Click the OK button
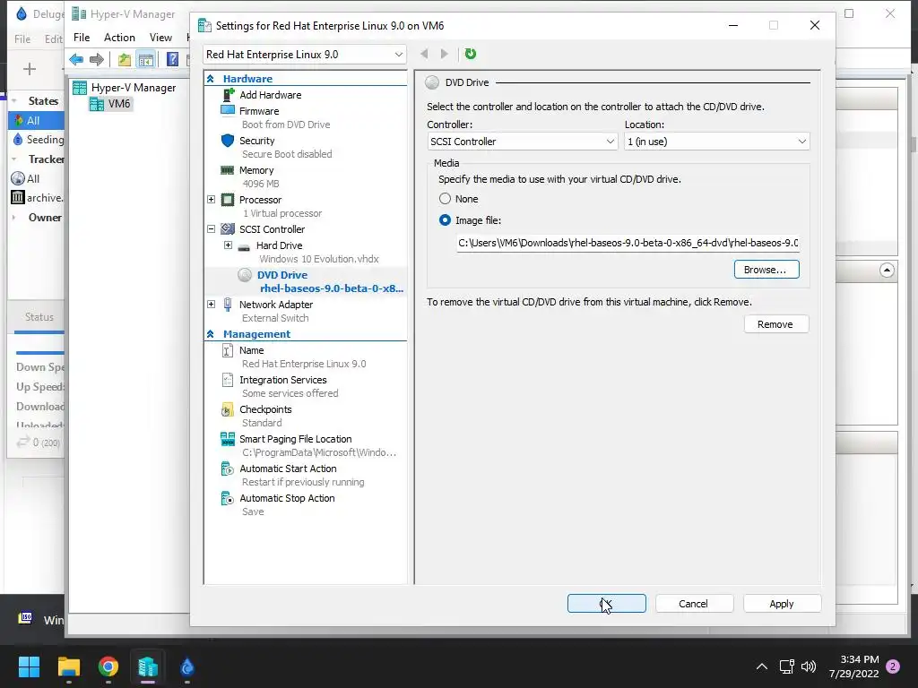 pyautogui.click(x=607, y=604)
